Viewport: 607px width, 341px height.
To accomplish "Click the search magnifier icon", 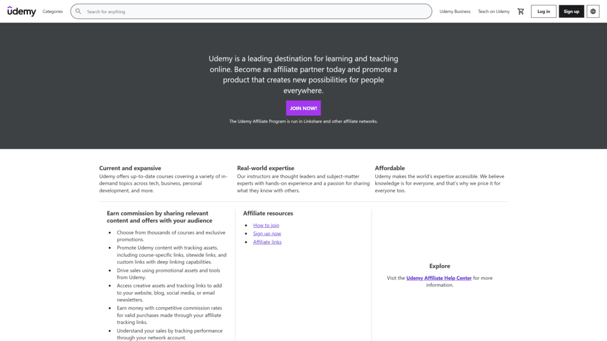I will (x=78, y=12).
